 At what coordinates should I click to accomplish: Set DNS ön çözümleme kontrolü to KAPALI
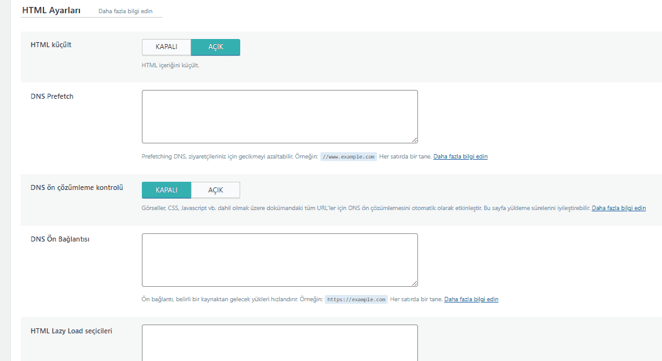166,190
